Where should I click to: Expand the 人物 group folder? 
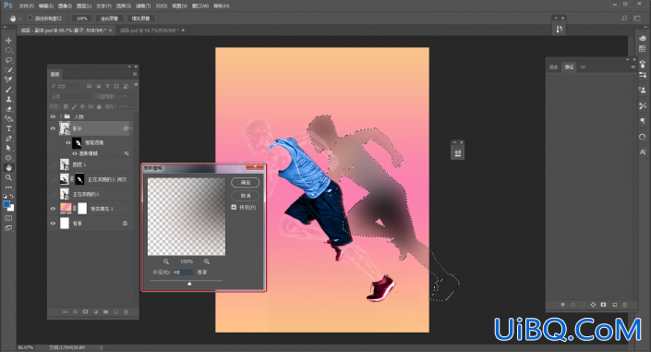pyautogui.click(x=61, y=116)
